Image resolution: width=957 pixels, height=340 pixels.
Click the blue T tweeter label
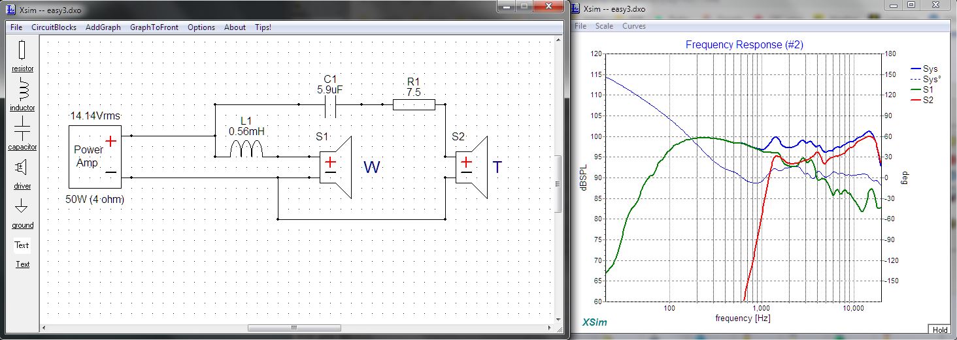(497, 168)
